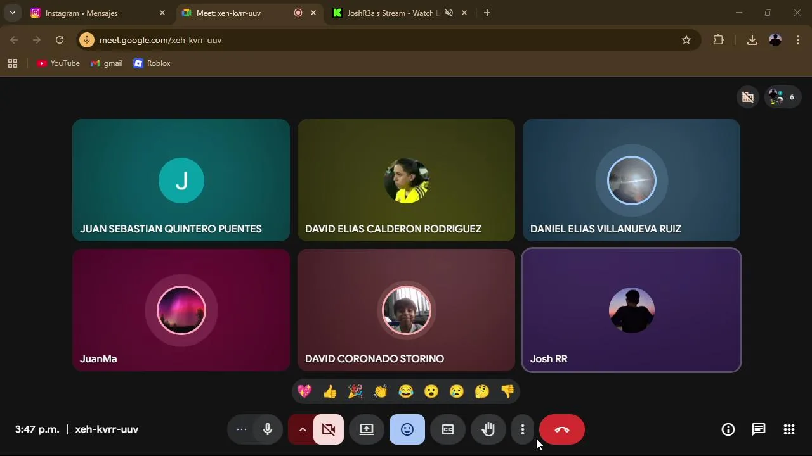The width and height of the screenshot is (812, 456).
Task: Click the 3:47 p.m. time text
Action: pos(37,429)
